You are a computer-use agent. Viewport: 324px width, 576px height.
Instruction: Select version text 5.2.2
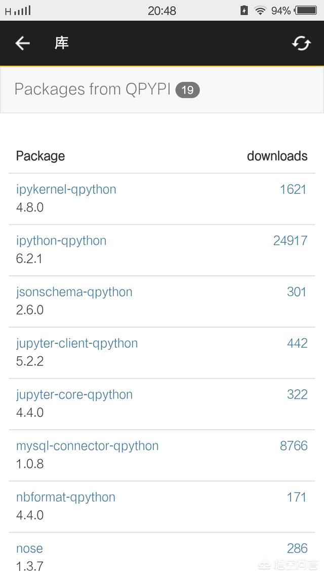(30, 361)
